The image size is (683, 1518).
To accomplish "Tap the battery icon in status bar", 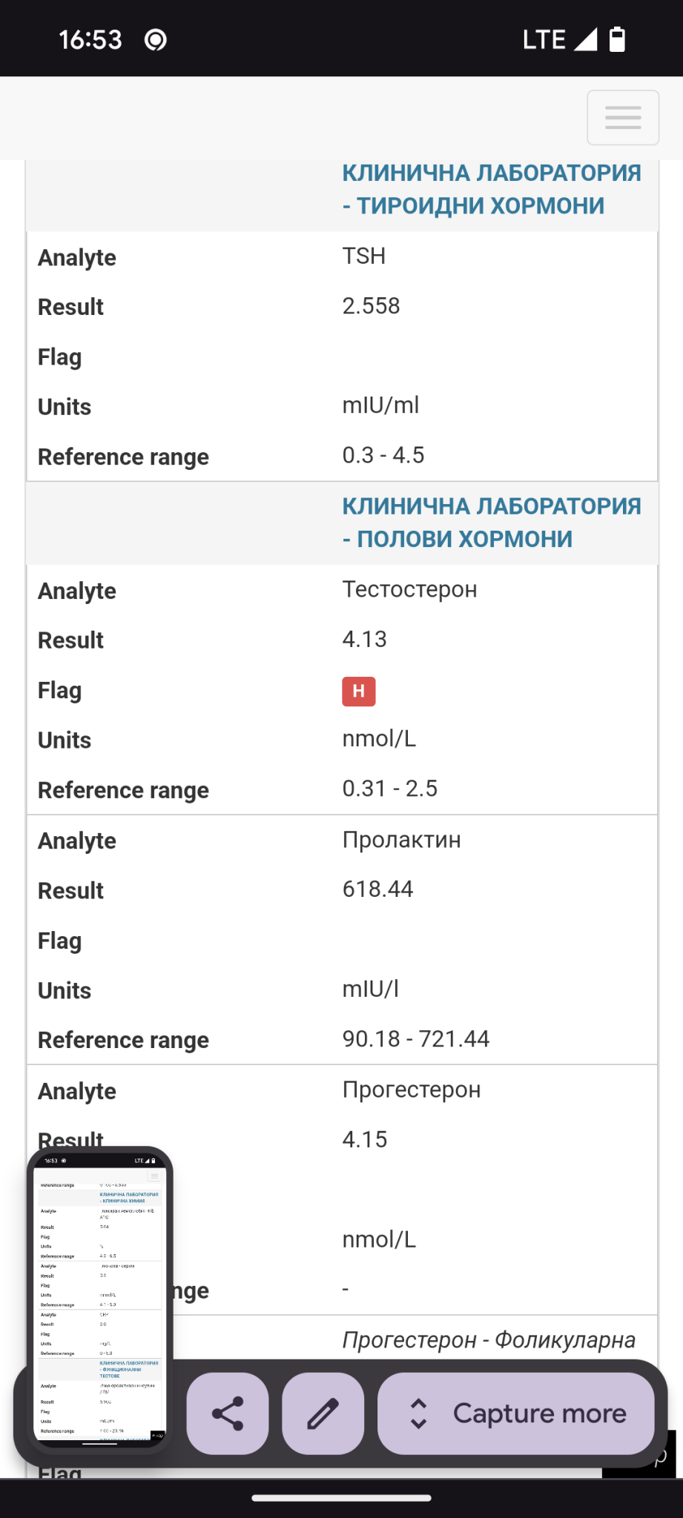I will 617,39.
